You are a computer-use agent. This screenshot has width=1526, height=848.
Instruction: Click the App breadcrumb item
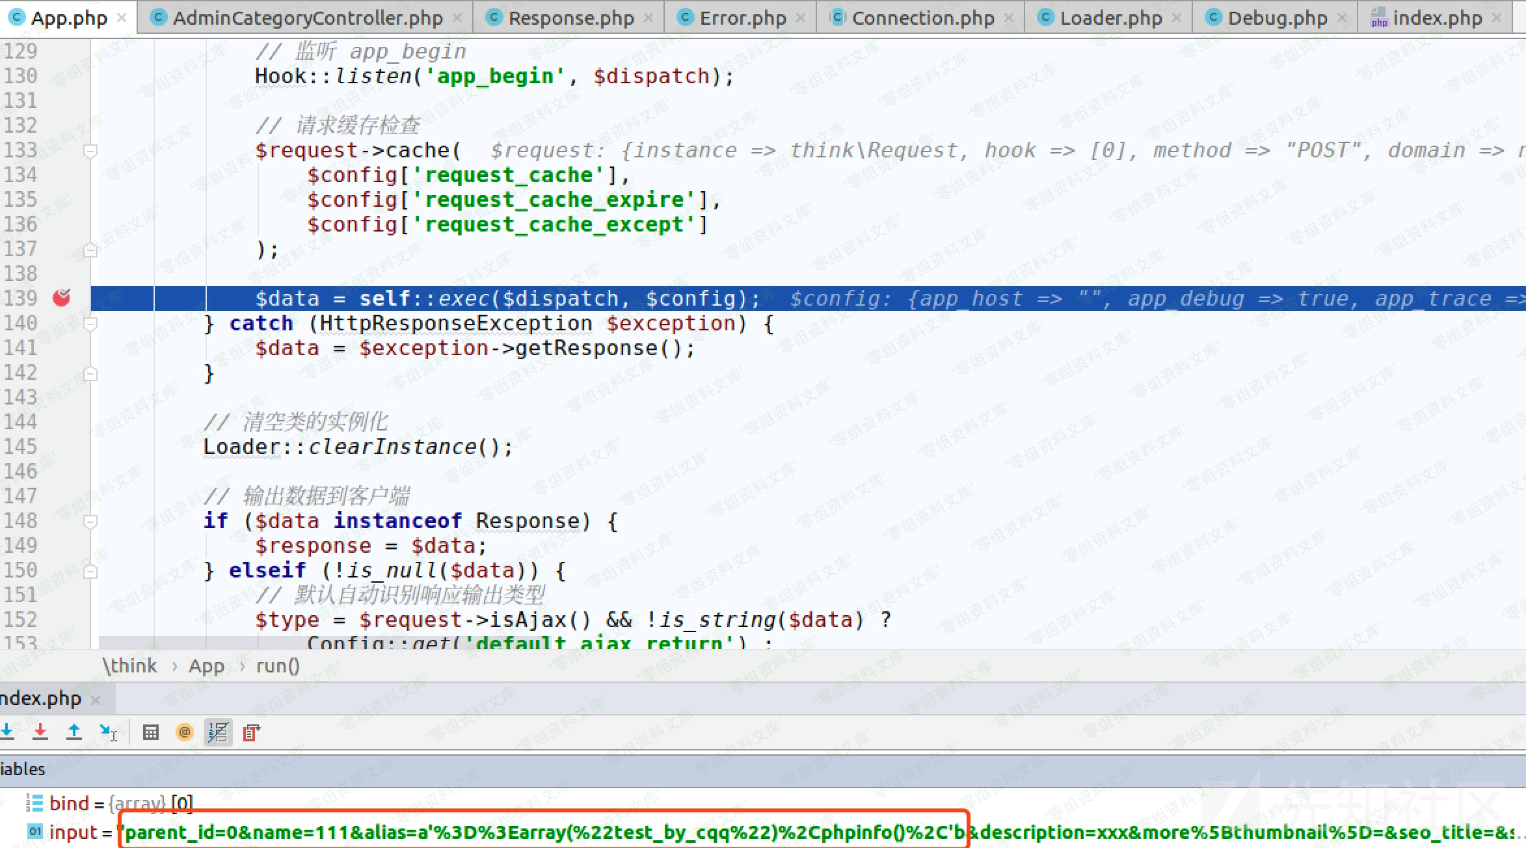tap(206, 666)
